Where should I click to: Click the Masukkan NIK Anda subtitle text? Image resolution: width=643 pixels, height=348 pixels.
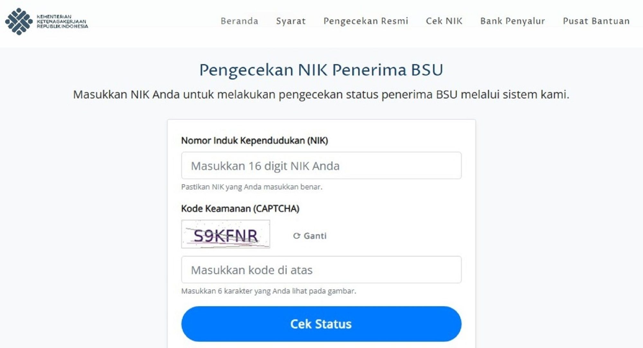pyautogui.click(x=321, y=95)
